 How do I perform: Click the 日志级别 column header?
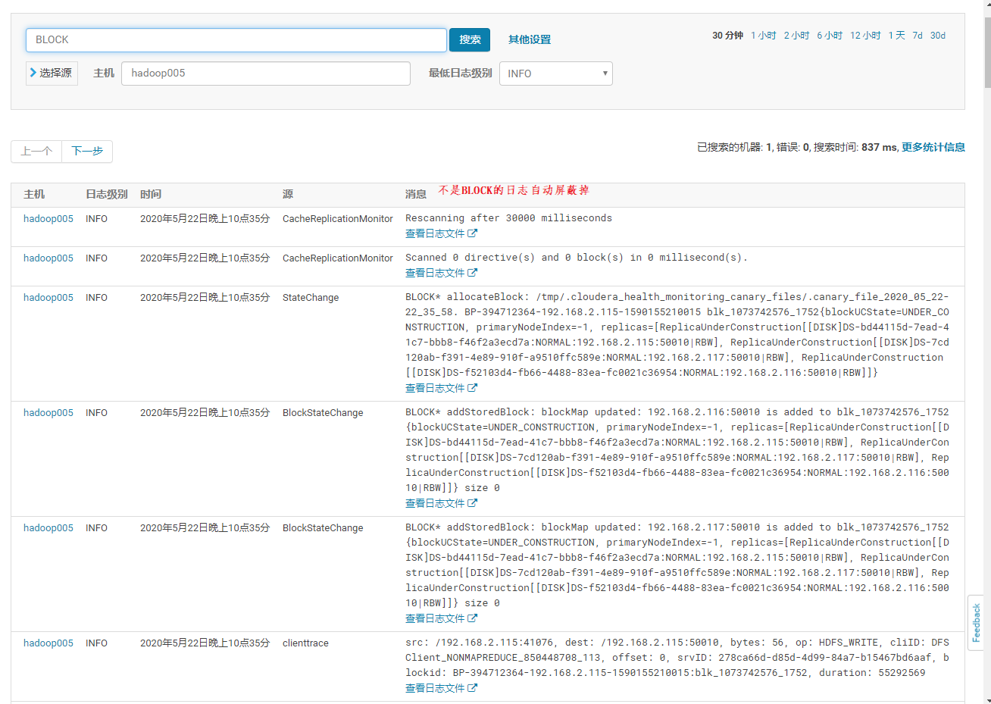click(107, 195)
